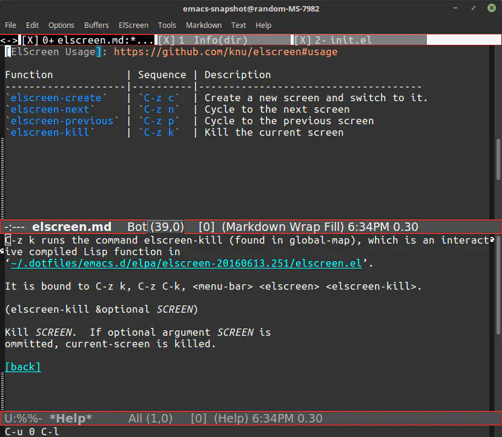Open the Tools menu
This screenshot has height=437, width=502.
click(x=167, y=25)
